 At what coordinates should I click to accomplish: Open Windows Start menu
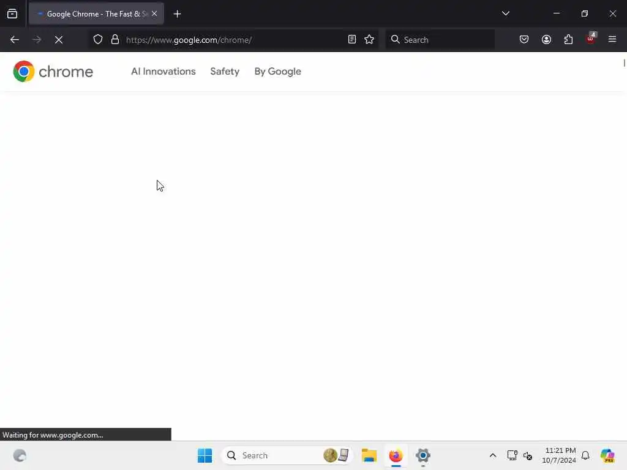point(205,455)
